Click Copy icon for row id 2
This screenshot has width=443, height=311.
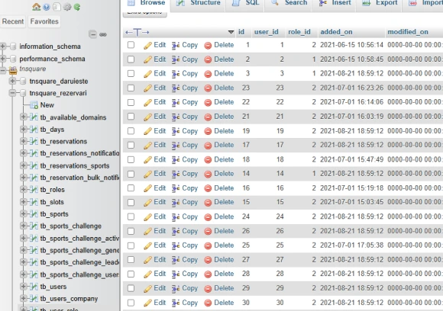(176, 59)
